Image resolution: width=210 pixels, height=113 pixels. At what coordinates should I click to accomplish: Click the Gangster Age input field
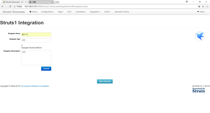(36, 40)
